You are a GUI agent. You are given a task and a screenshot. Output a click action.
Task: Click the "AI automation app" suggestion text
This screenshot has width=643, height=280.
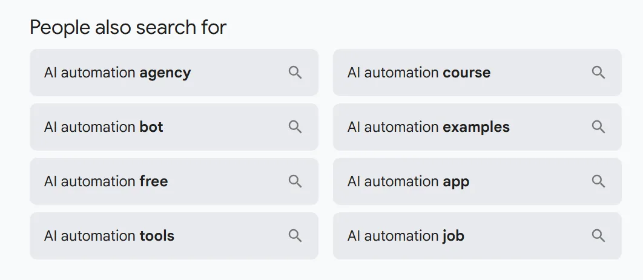pos(408,182)
